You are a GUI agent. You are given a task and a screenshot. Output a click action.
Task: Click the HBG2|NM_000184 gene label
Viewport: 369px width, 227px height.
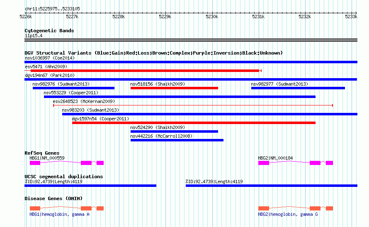coord(275,158)
